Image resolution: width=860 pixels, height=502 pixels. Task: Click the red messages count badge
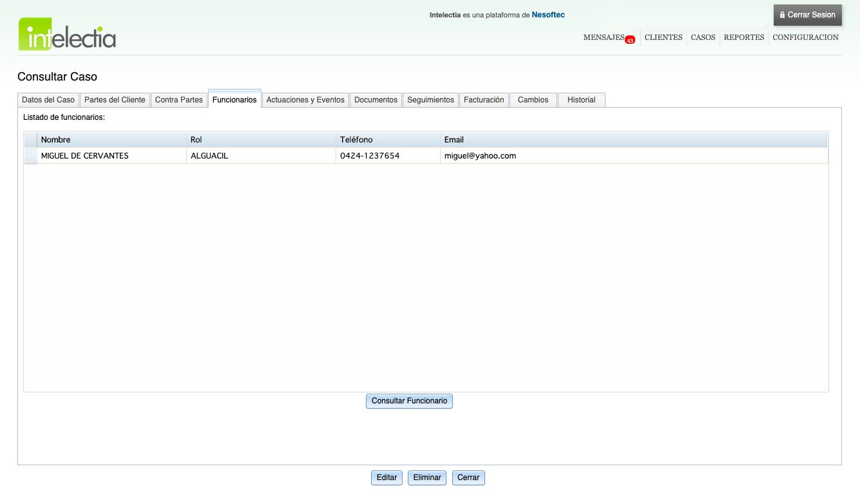pos(630,40)
